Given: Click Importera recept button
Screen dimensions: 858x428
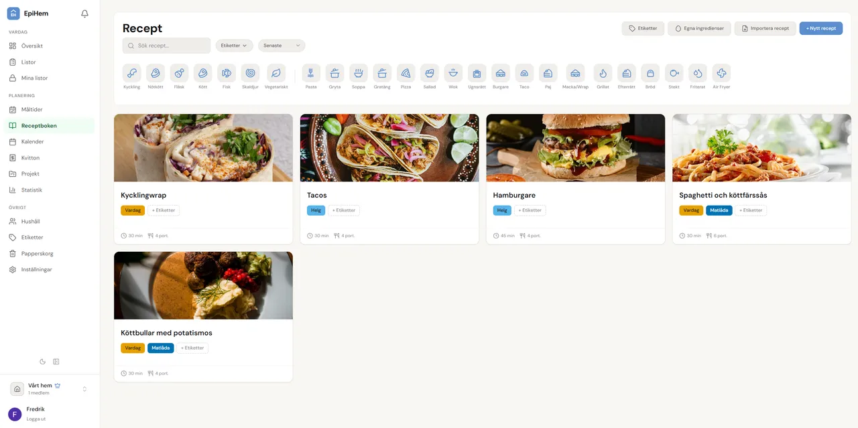Looking at the screenshot, I should click(x=765, y=28).
